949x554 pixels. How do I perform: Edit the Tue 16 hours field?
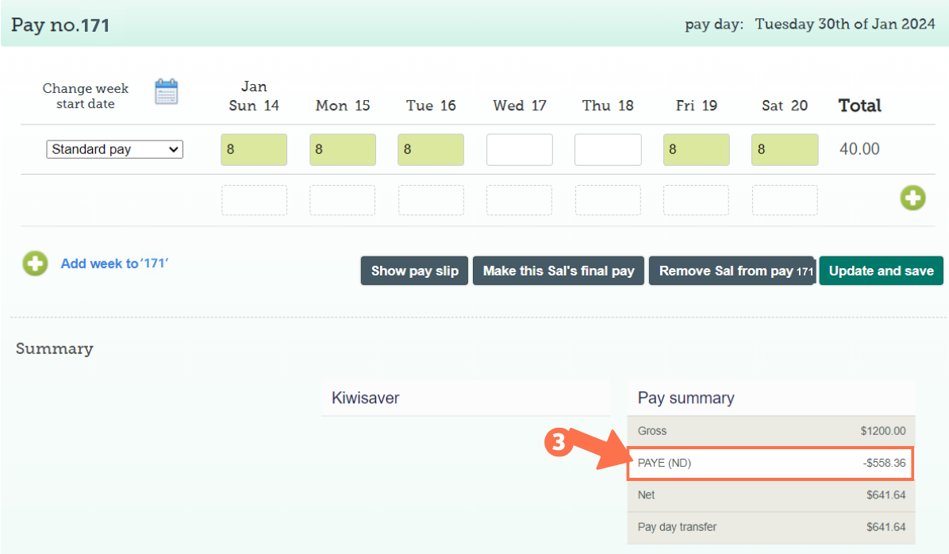pos(431,150)
